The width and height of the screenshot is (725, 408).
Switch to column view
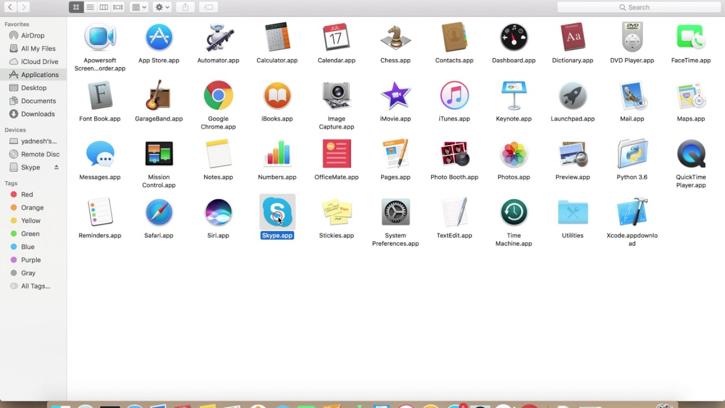(104, 7)
